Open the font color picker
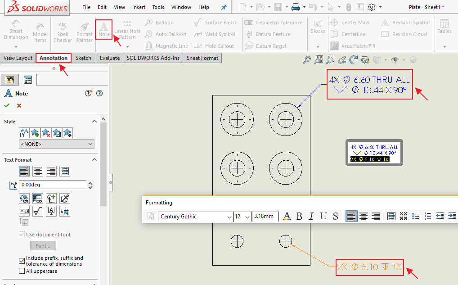The height and width of the screenshot is (285, 458). click(x=287, y=216)
